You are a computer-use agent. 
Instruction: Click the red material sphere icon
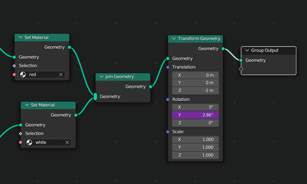[23, 75]
